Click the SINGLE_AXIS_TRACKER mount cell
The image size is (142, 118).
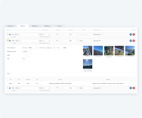pos(60,84)
